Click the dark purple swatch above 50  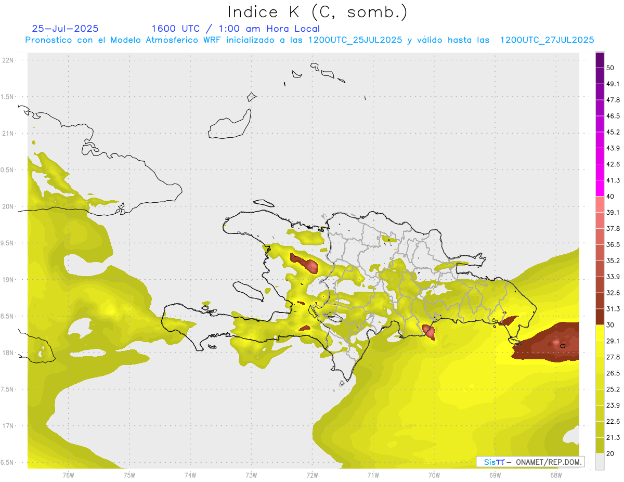[x=600, y=60]
